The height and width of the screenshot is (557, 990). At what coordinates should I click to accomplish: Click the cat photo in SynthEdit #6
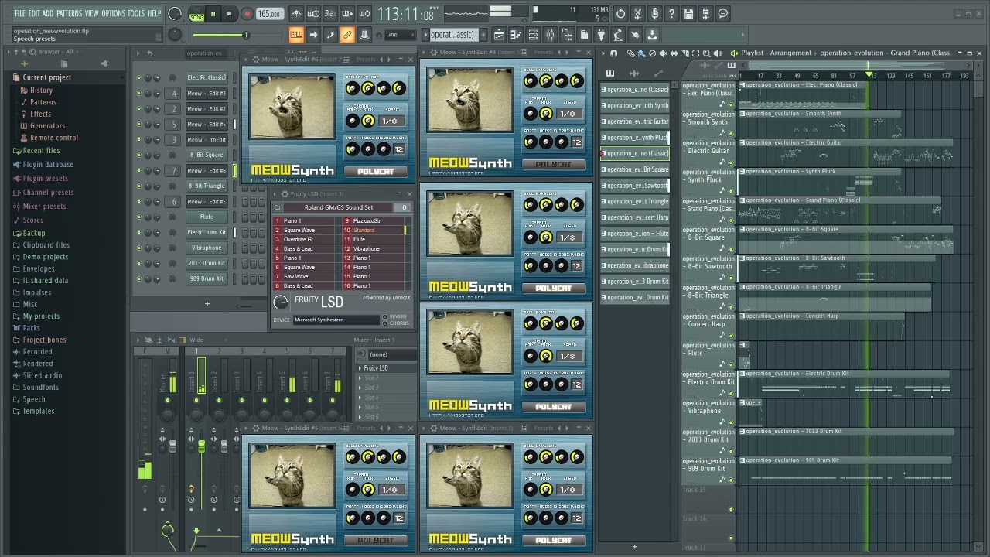point(292,107)
